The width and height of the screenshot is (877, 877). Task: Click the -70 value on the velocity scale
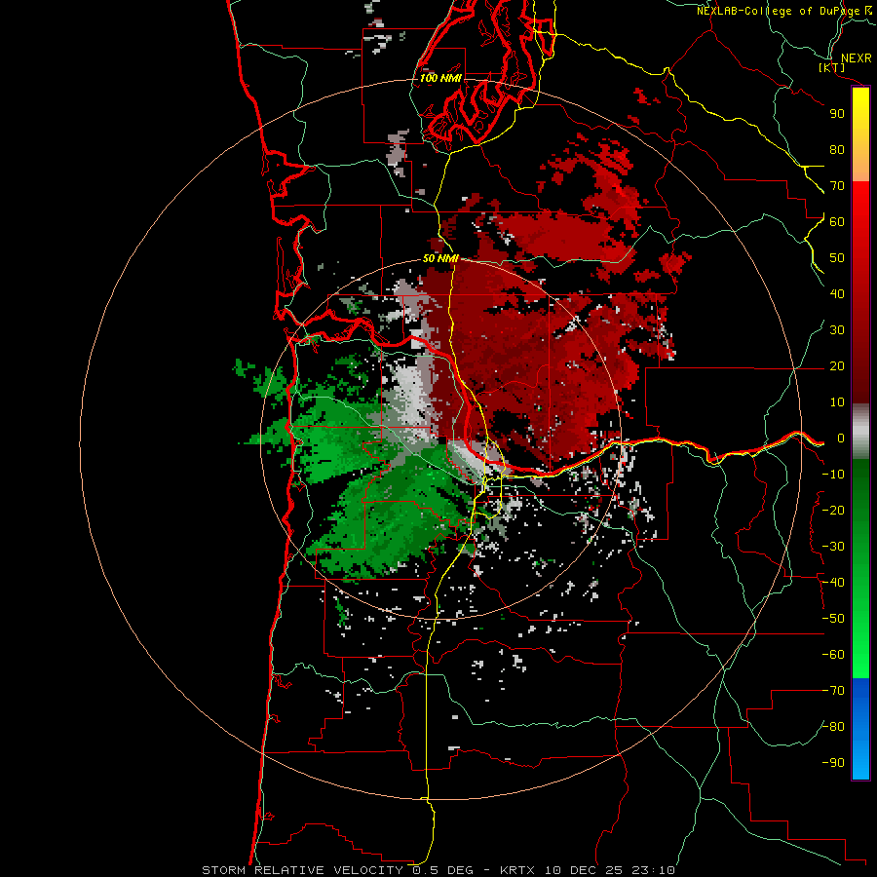tap(833, 691)
